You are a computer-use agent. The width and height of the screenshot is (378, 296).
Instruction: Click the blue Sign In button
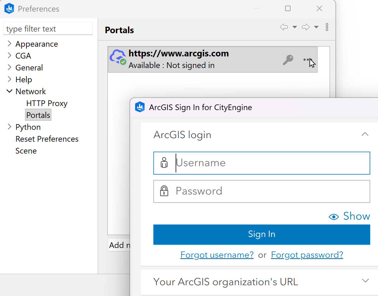click(262, 234)
